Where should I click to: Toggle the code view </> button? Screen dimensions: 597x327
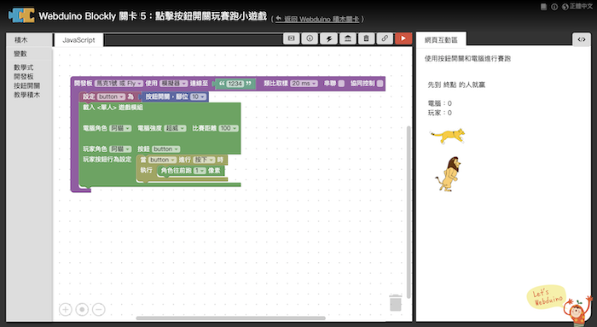tap(582, 39)
